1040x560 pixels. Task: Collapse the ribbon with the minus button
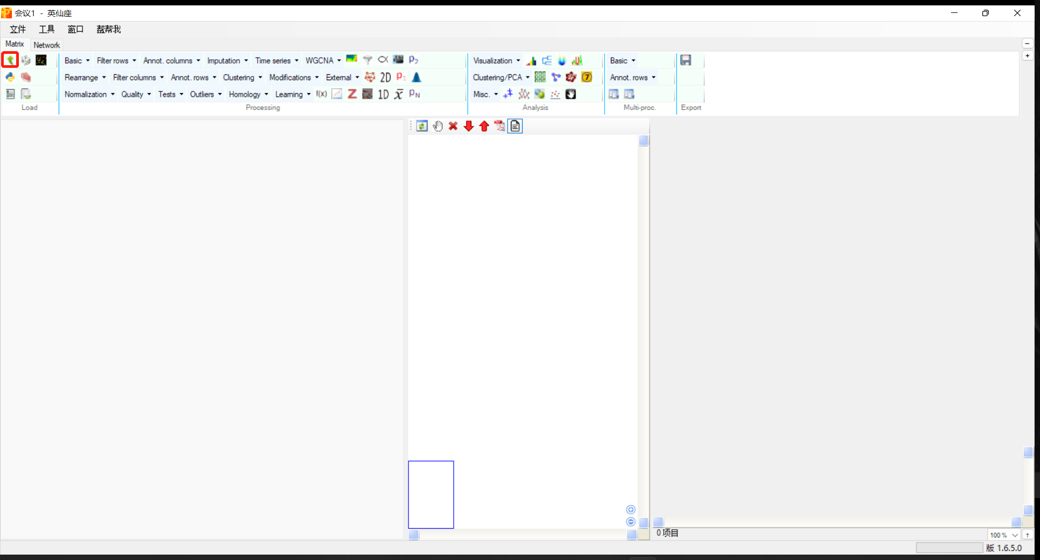click(x=1028, y=44)
